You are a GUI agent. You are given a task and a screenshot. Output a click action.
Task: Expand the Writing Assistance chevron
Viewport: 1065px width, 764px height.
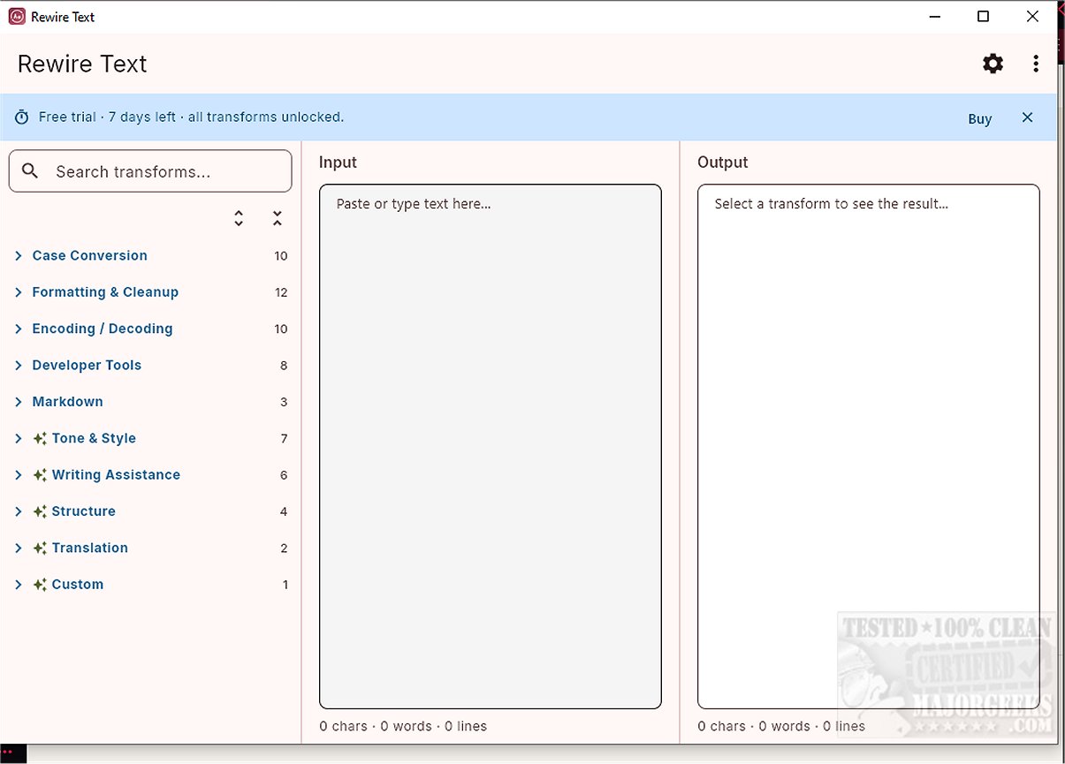click(19, 475)
